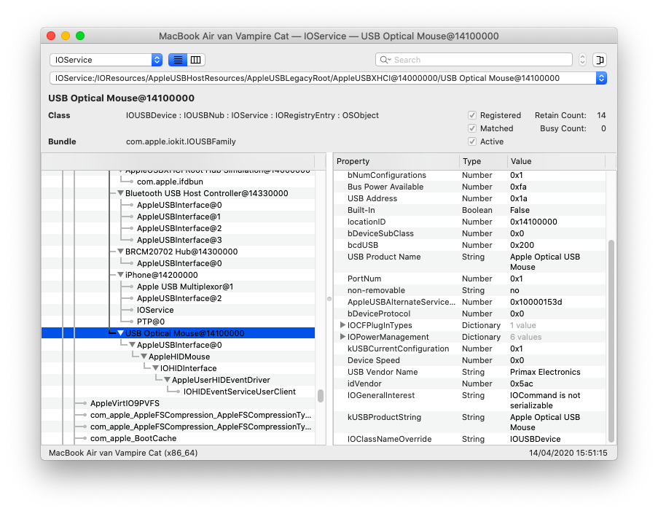Select com.apple.ifdbun tree row
This screenshot has width=658, height=514.
(x=179, y=182)
